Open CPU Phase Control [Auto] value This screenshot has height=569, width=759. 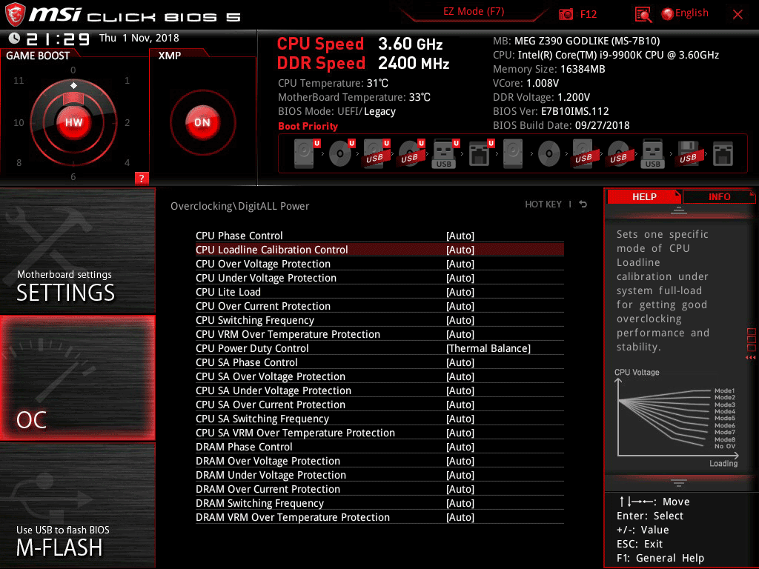pyautogui.click(x=460, y=236)
